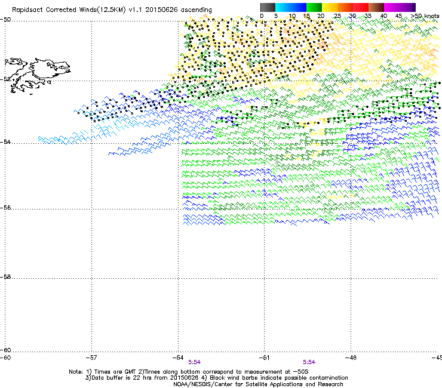The image size is (442, 388).
Task: Click the latitude label '-54' on left axis
Action: pyautogui.click(x=5, y=141)
